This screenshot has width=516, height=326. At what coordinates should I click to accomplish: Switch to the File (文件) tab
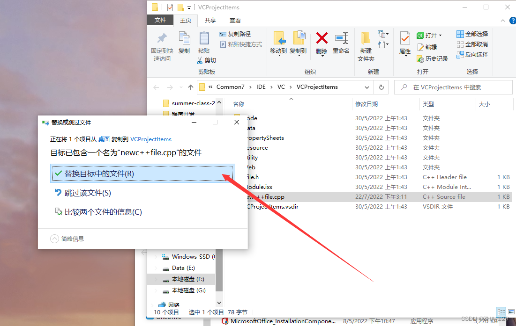coord(160,20)
